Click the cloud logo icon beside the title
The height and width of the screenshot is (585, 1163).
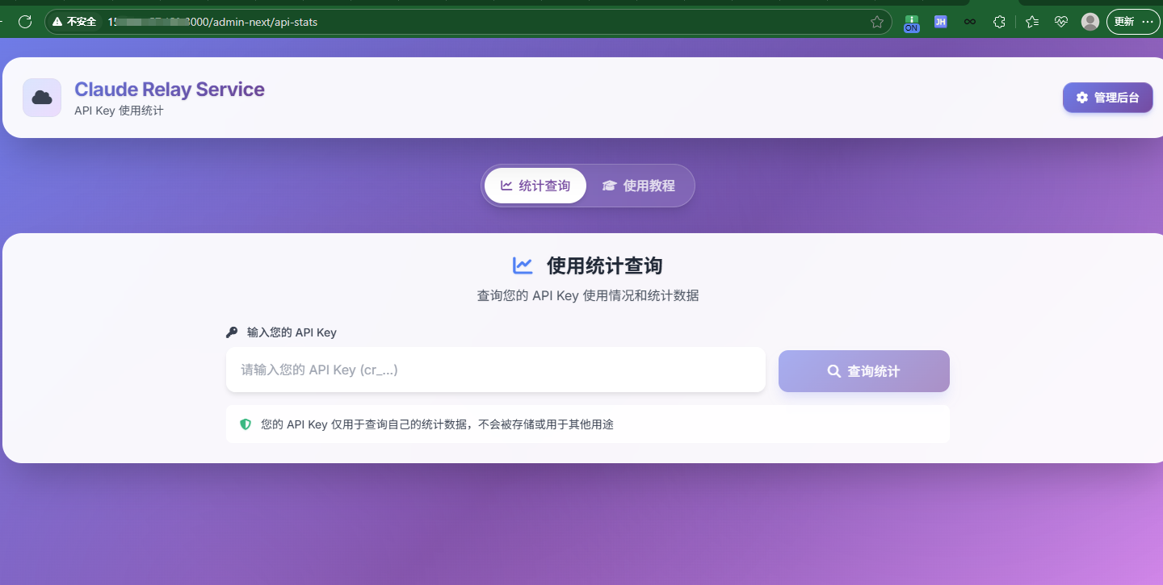(42, 98)
